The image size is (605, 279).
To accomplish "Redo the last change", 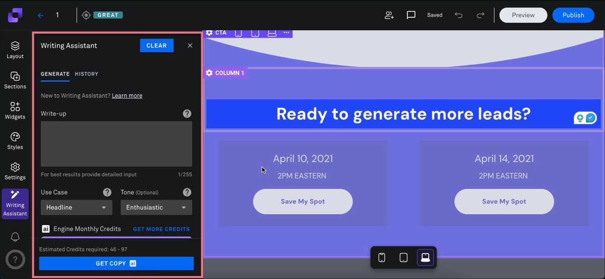I will 480,15.
